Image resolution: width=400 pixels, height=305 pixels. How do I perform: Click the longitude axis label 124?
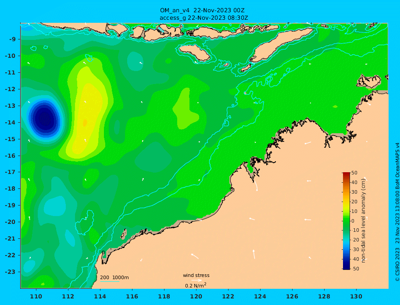click(260, 297)
